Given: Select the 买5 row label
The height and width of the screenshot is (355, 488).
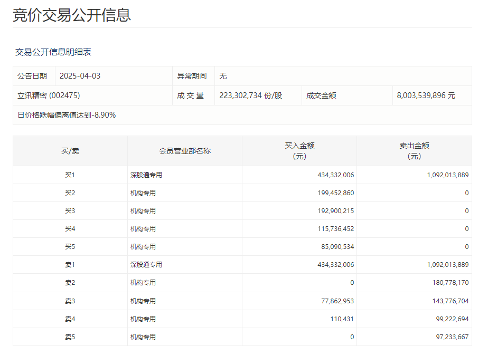Looking at the screenshot, I should coord(70,247).
